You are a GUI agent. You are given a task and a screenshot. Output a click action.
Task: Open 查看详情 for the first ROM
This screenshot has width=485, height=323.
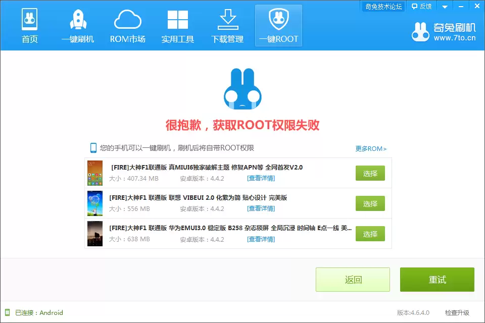coord(261,178)
